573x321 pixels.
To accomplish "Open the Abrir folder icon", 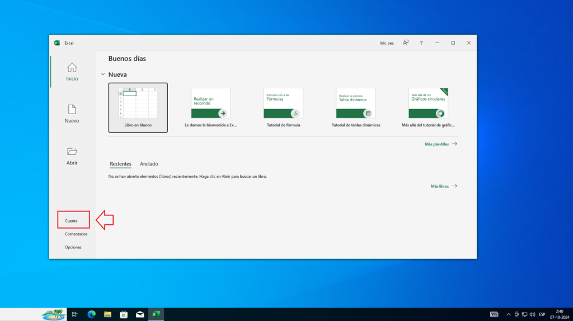I will click(72, 152).
